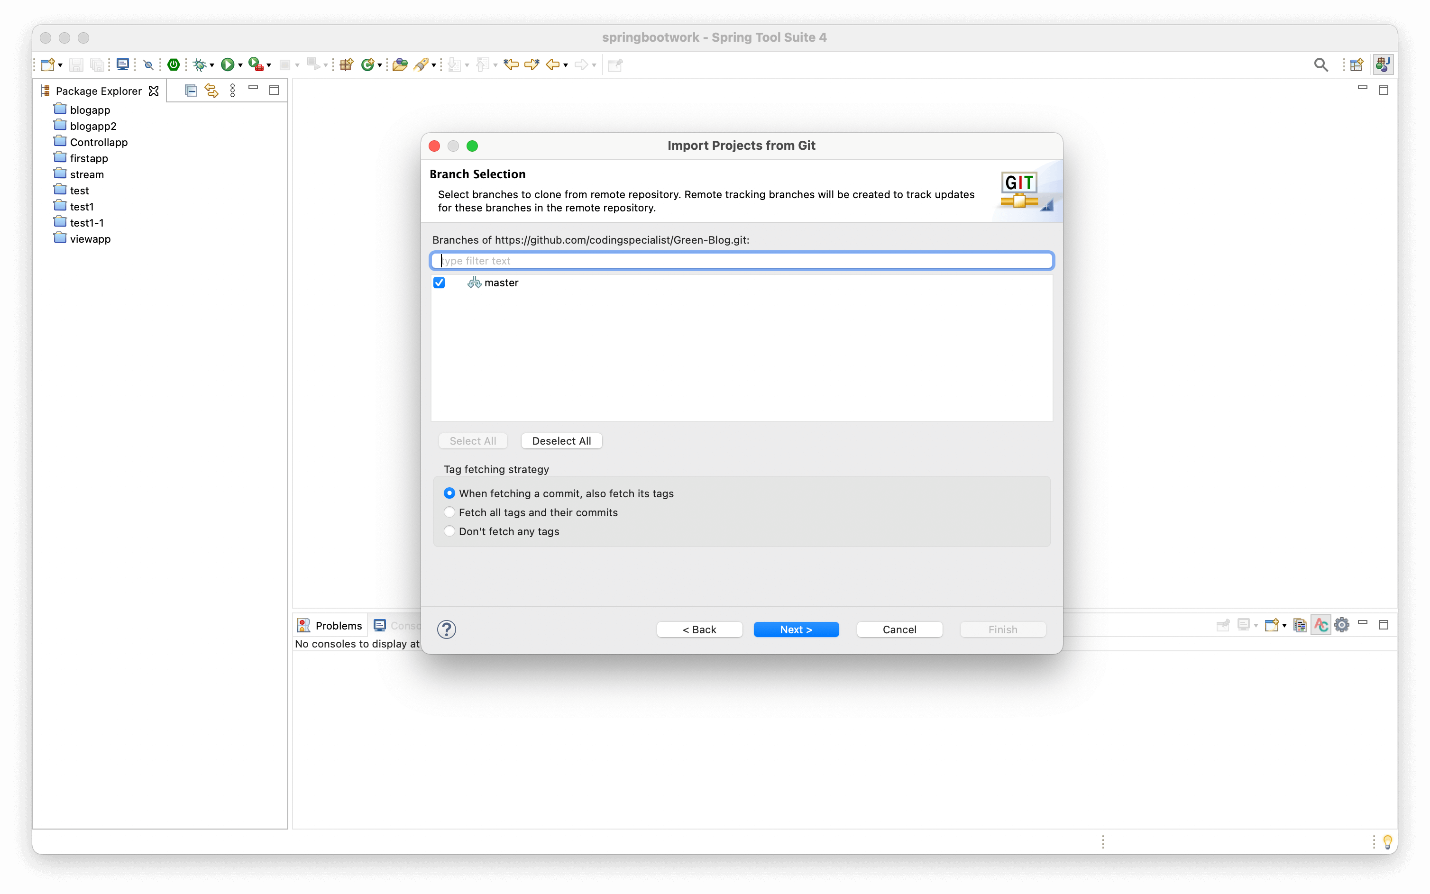Open the Open Console dropdown arrow
This screenshot has width=1430, height=894.
point(1284,626)
